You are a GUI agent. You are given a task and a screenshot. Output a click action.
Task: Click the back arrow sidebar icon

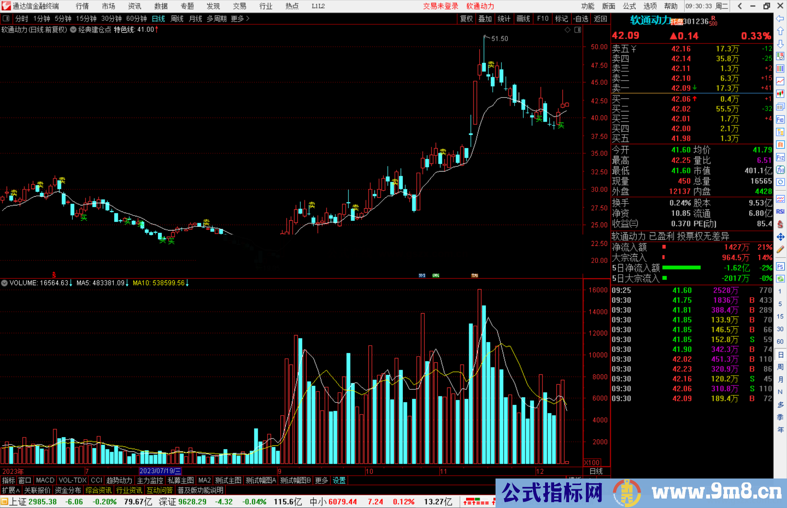coord(780,19)
